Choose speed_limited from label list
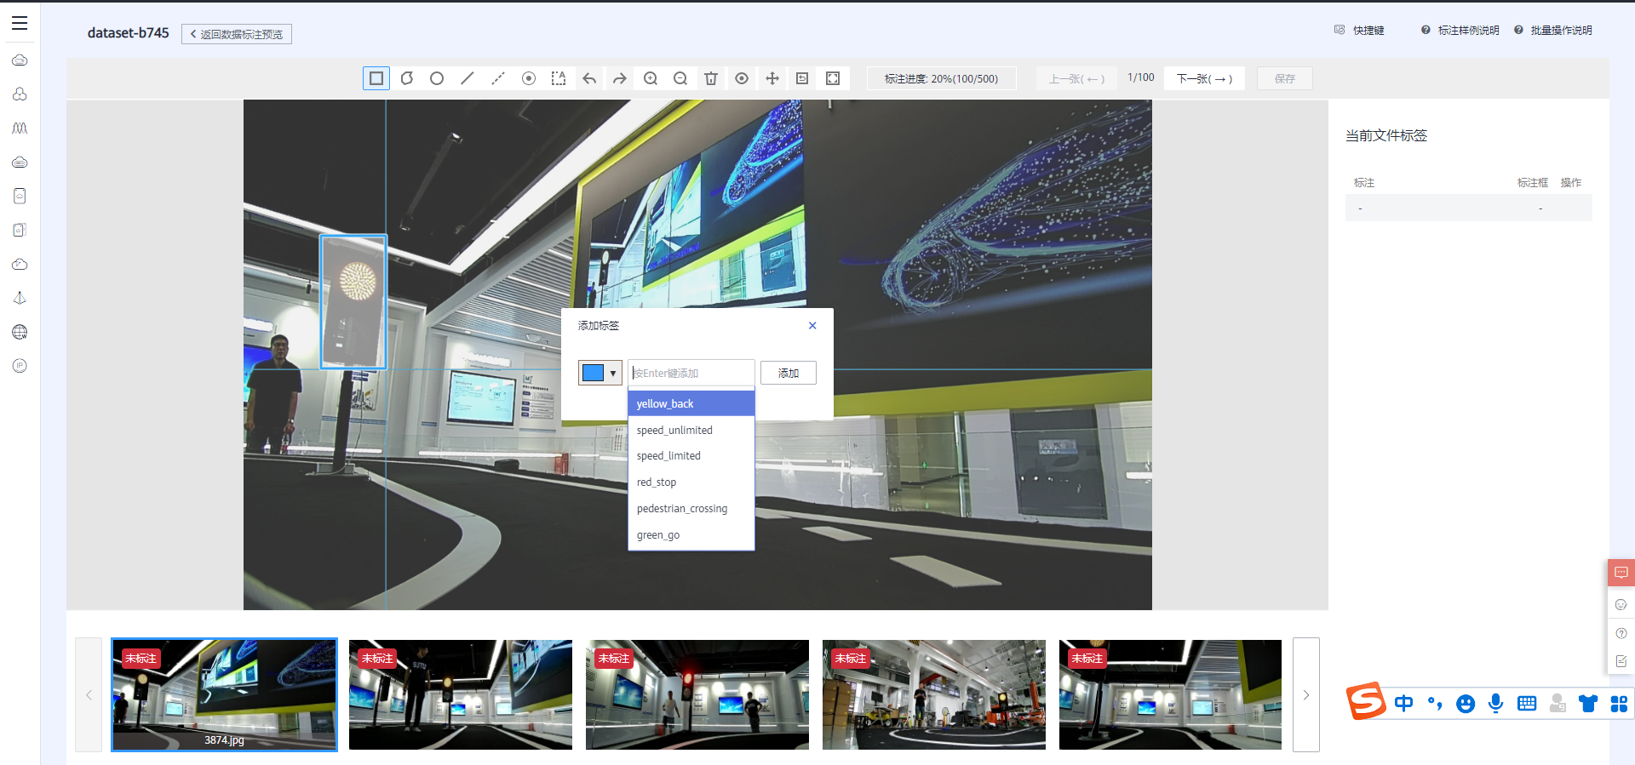Viewport: 1635px width, 765px height. point(668,456)
